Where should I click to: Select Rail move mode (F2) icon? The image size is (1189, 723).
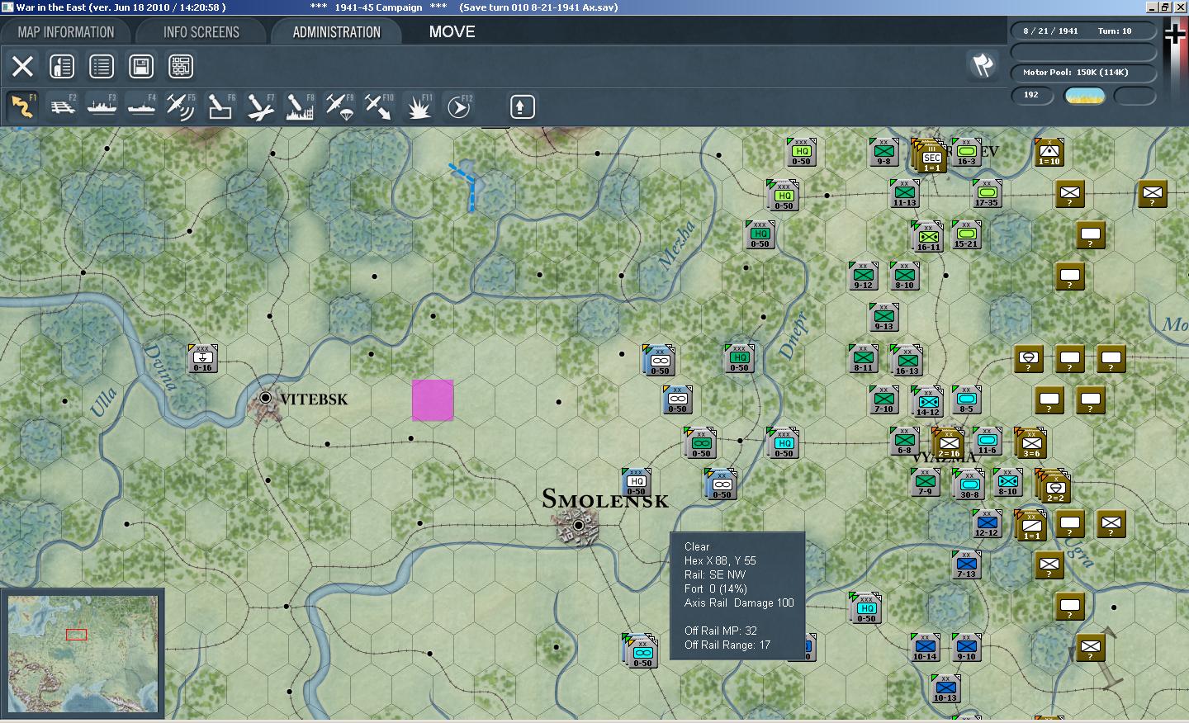coord(63,107)
